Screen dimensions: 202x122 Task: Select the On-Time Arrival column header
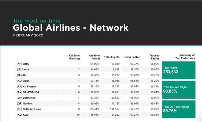94,57
